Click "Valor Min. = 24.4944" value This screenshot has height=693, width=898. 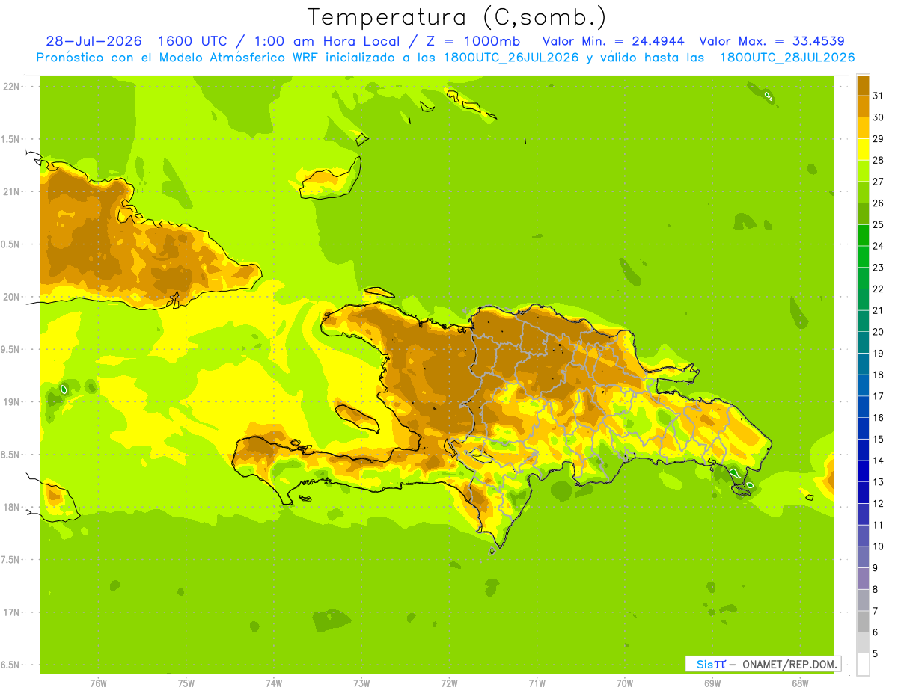pos(613,41)
